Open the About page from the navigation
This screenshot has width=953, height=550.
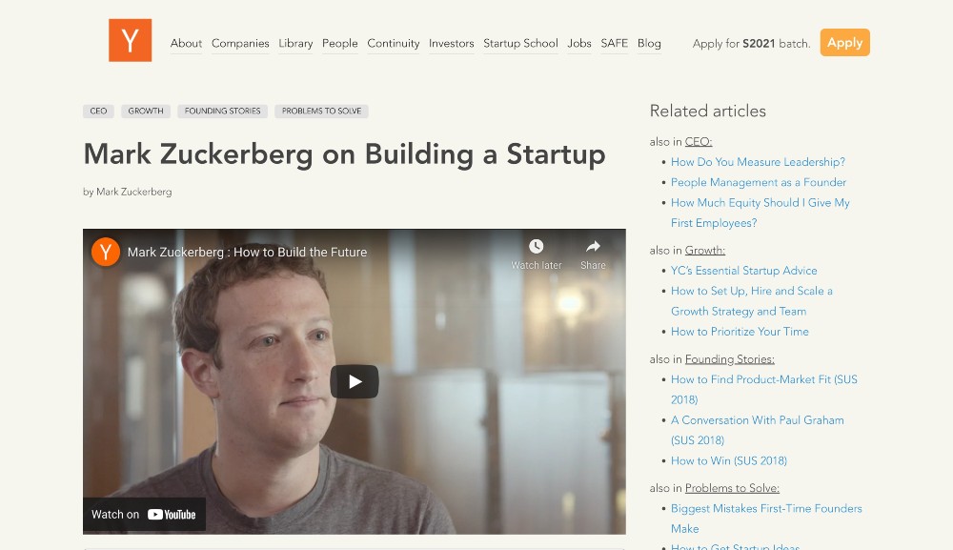186,43
